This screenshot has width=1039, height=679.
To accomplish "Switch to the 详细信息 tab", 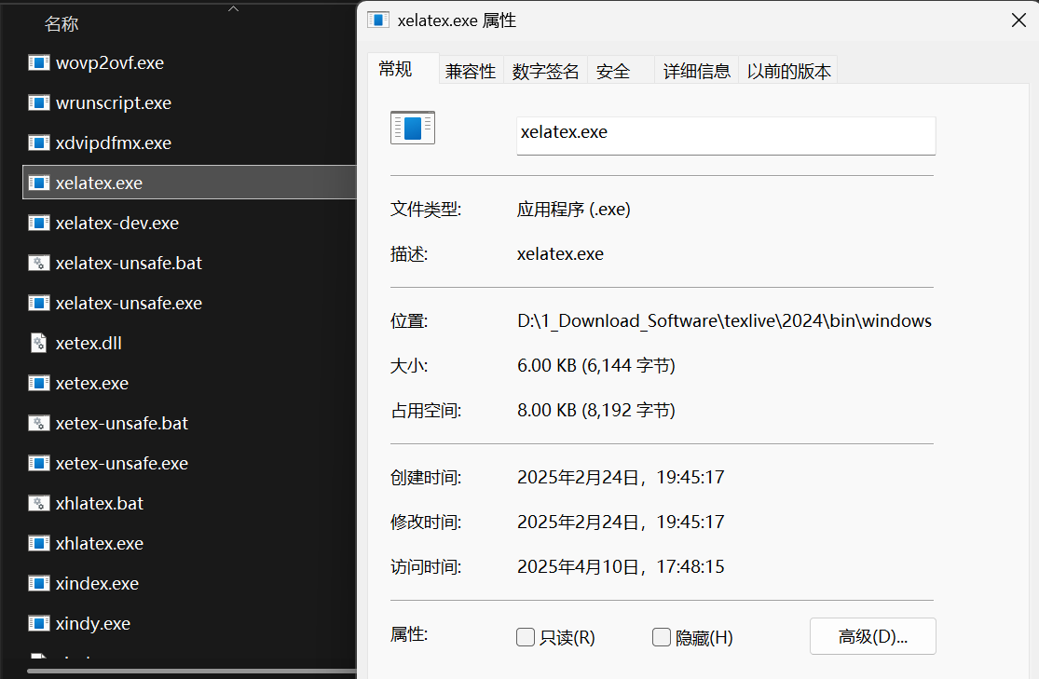I will (x=696, y=72).
